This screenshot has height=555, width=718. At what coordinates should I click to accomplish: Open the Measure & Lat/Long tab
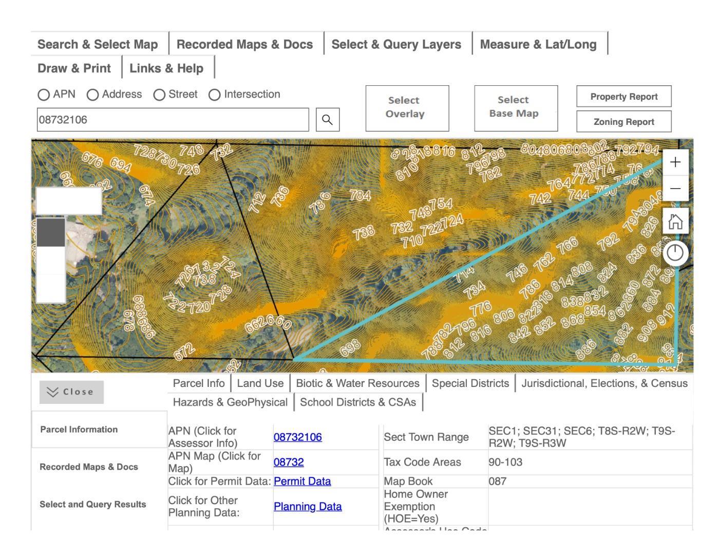[538, 44]
